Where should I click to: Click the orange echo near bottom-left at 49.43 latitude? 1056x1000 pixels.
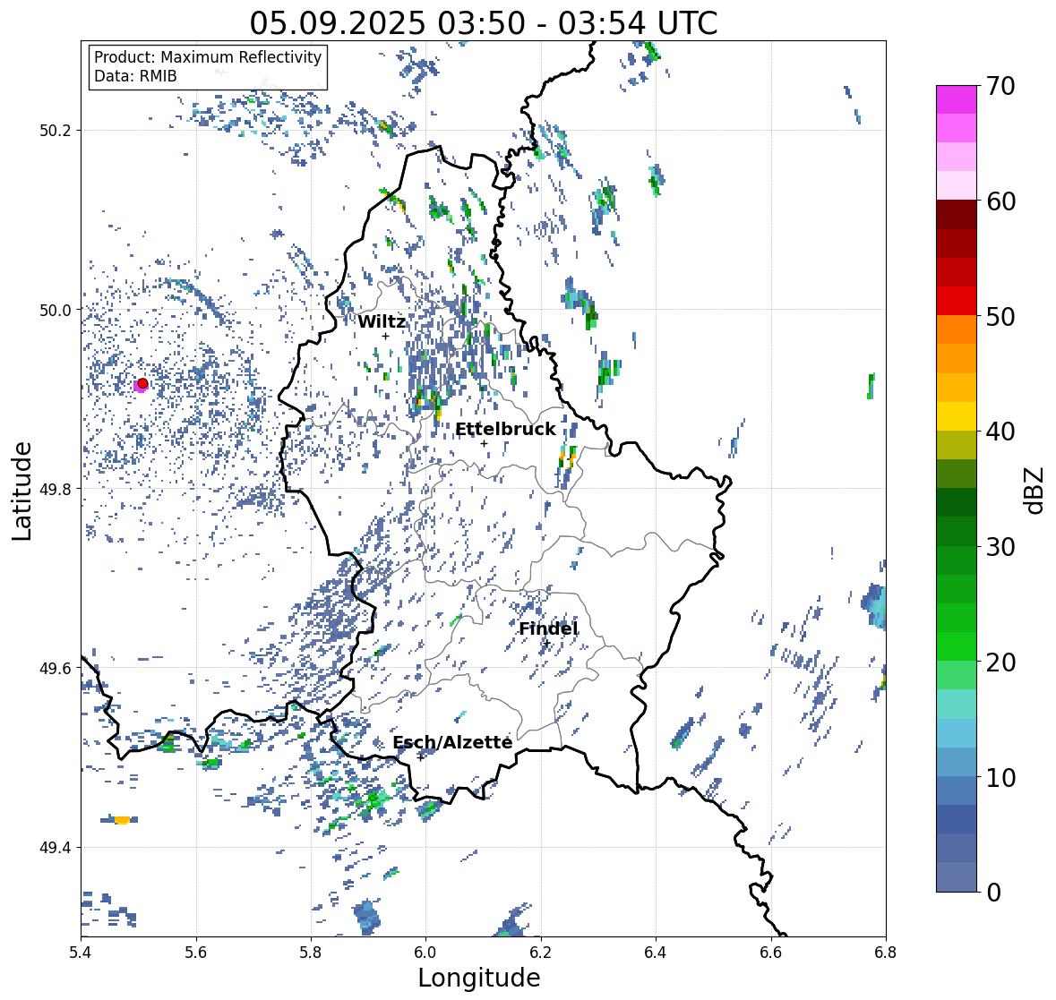click(x=122, y=820)
